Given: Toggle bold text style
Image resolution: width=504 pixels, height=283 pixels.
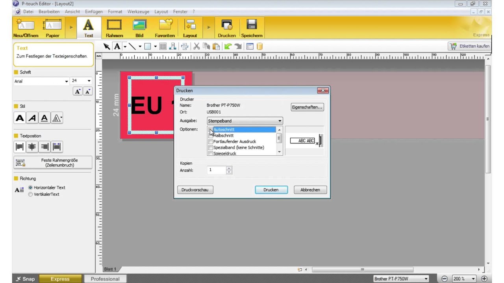Looking at the screenshot, I should click(x=20, y=118).
